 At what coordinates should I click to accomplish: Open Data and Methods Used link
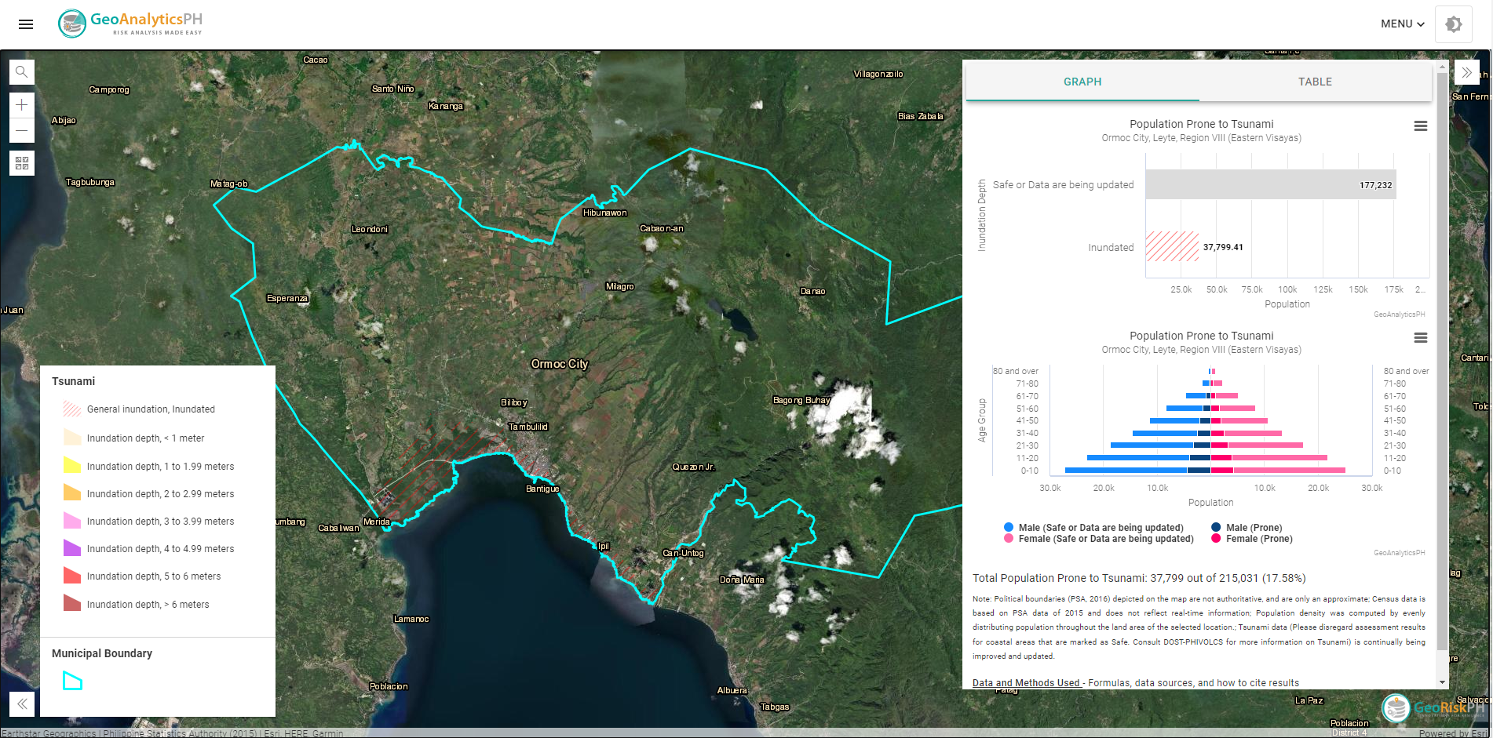coord(1027,683)
